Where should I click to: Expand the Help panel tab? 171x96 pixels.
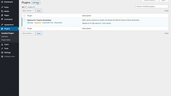[164, 1]
